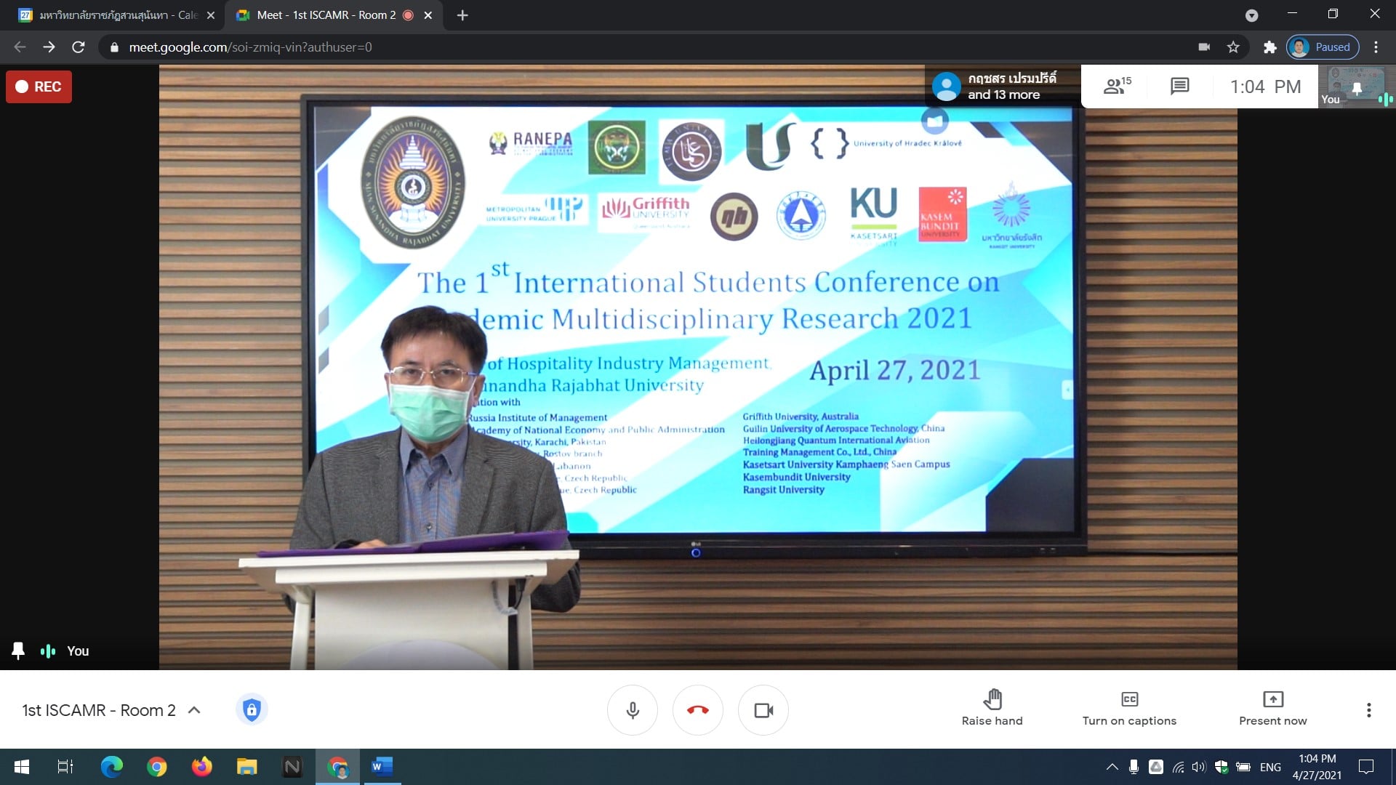Mute the microphone
Image resolution: width=1396 pixels, height=785 pixels.
tap(633, 710)
